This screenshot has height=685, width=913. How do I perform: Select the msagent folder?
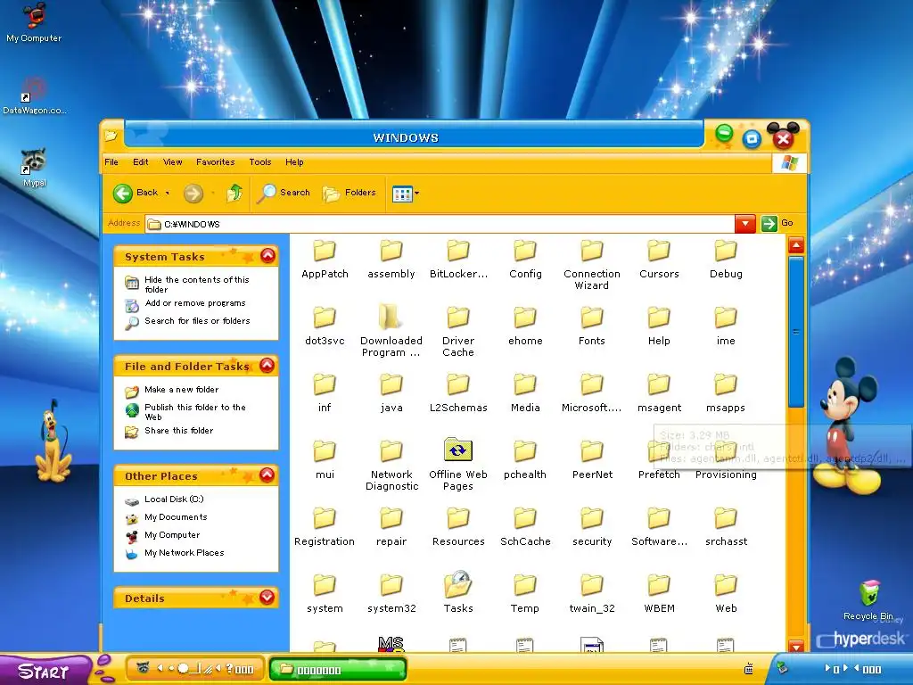(x=659, y=393)
